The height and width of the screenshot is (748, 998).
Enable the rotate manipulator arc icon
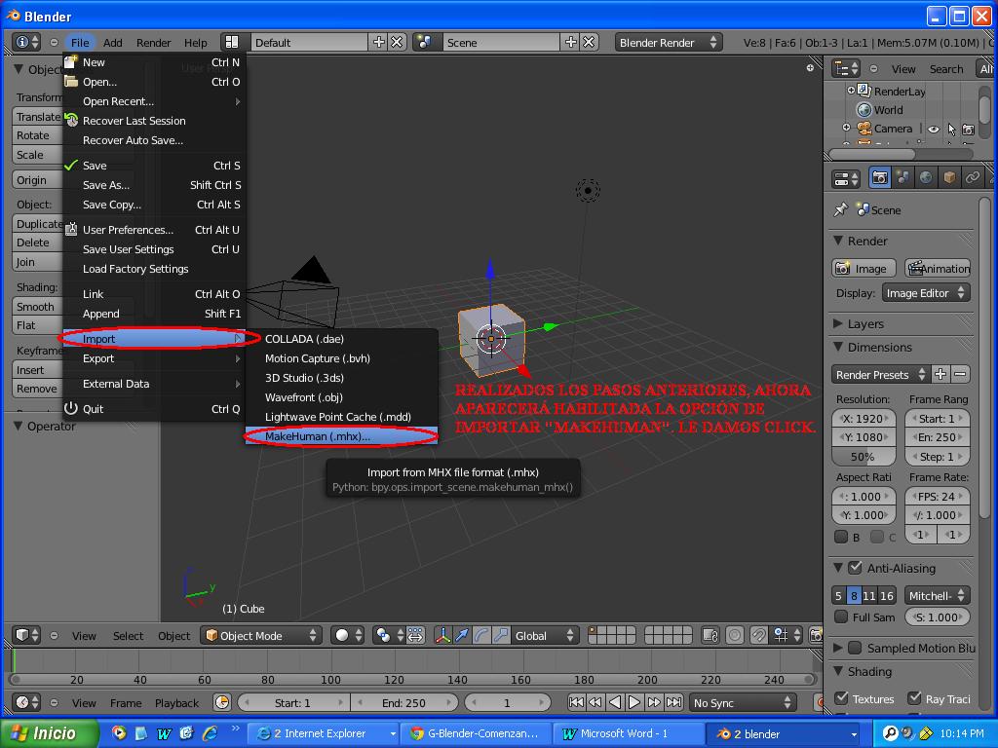[481, 635]
